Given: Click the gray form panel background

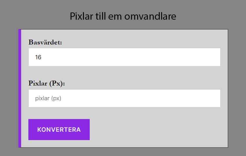Looking at the screenshot, I should coord(159,130).
